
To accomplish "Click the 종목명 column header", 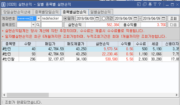I will (10, 44).
